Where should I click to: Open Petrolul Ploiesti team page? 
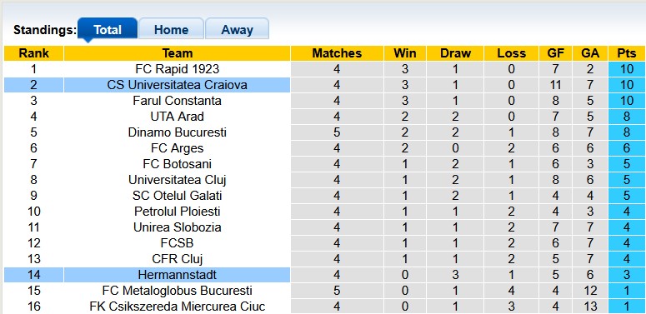[x=178, y=212]
